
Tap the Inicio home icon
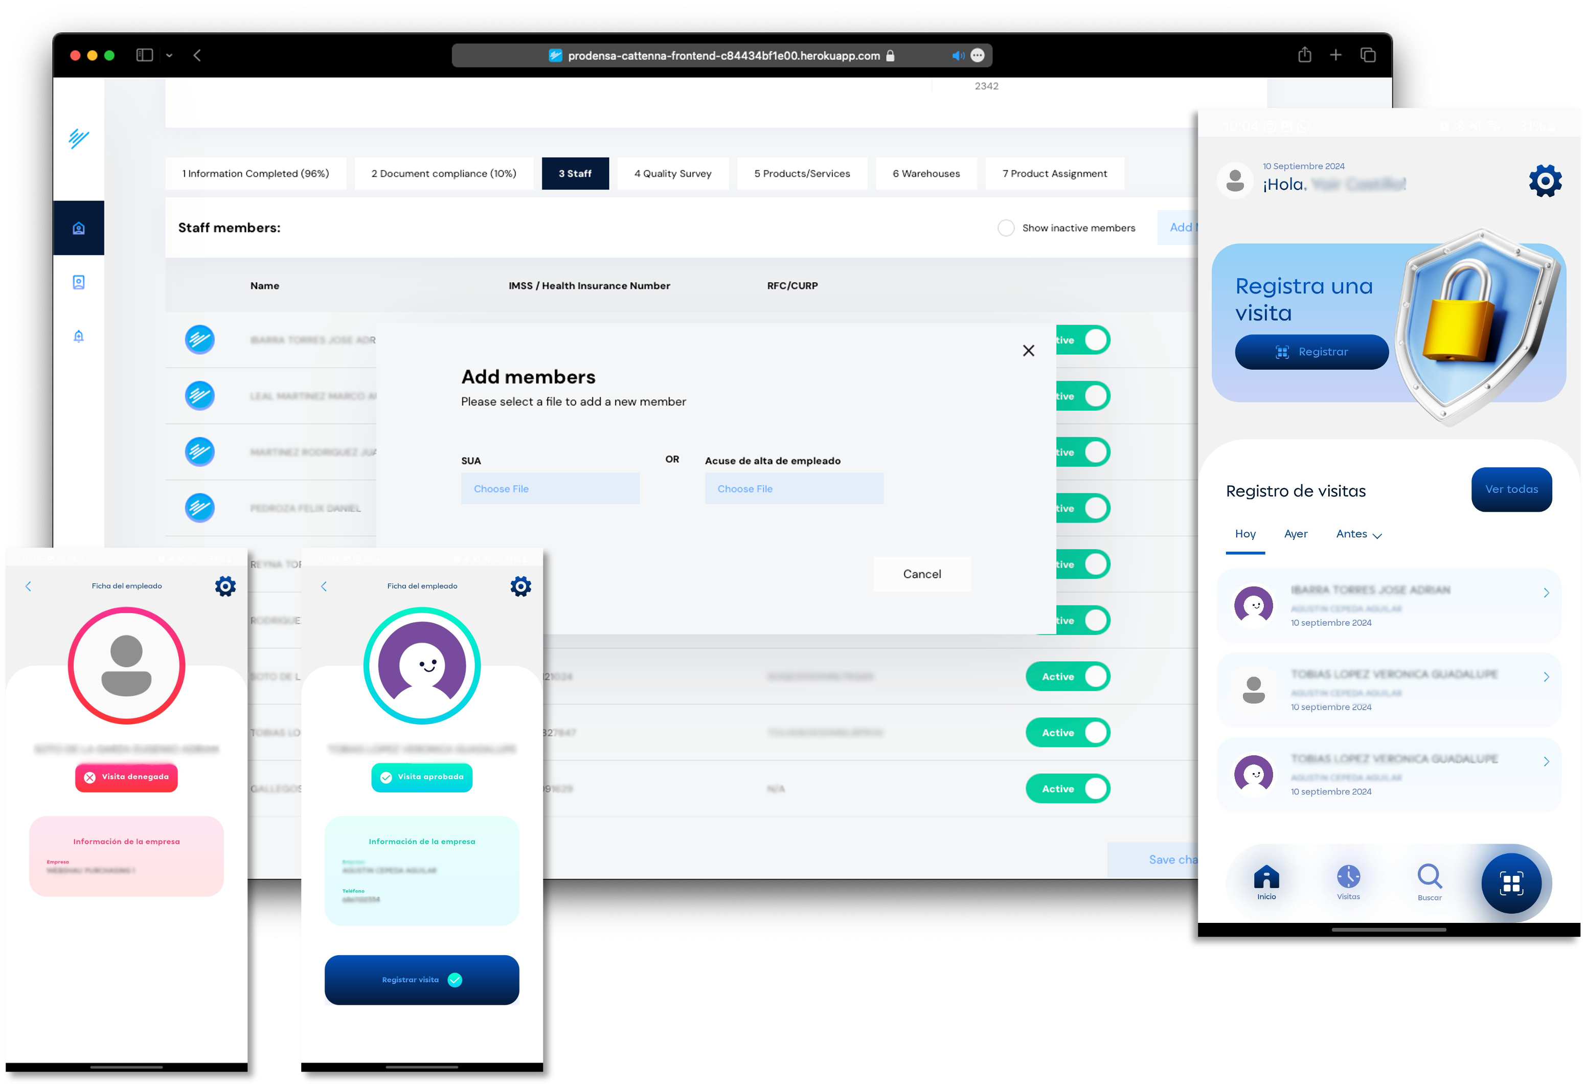click(x=1266, y=877)
